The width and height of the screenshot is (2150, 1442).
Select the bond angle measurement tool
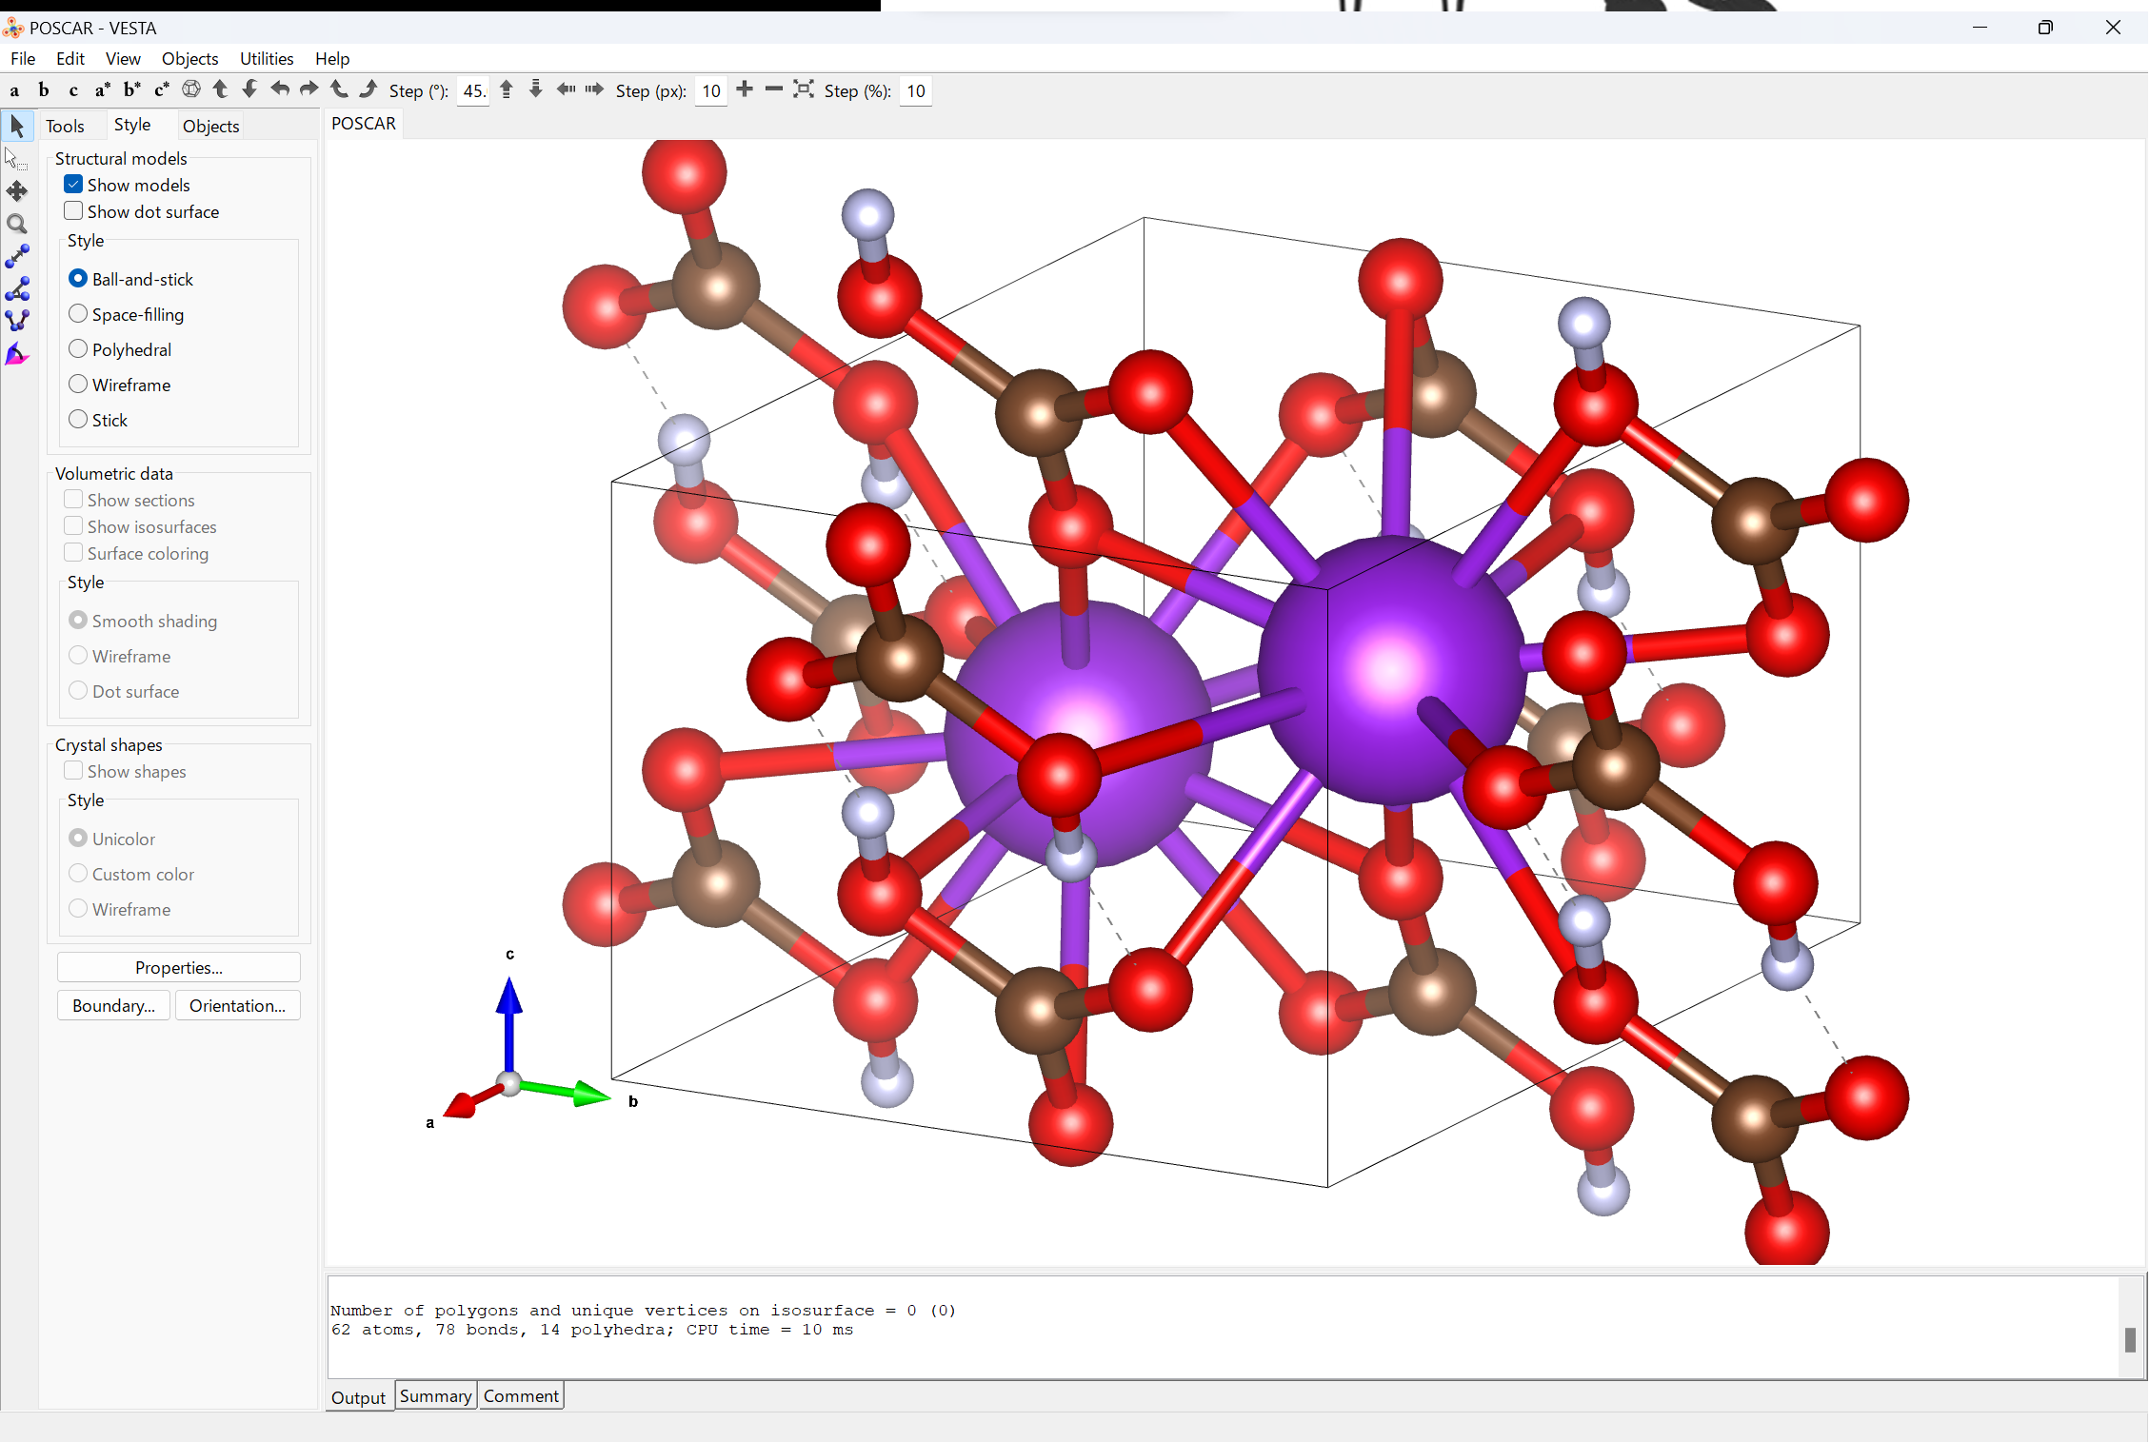coord(17,289)
